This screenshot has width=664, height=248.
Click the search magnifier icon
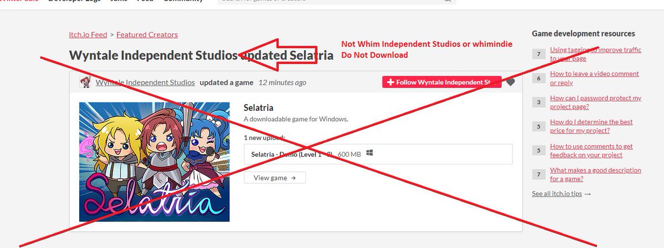447,1
